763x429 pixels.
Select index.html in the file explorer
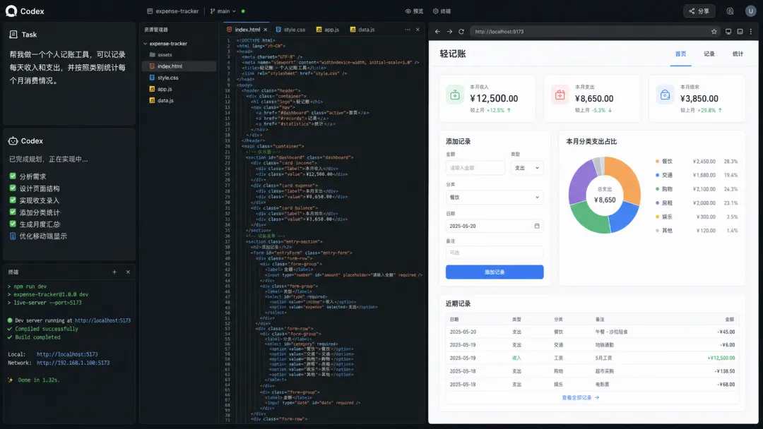(179, 66)
